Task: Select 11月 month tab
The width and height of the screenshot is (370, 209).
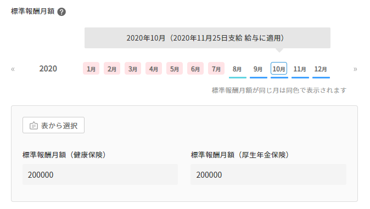Action: [x=300, y=69]
